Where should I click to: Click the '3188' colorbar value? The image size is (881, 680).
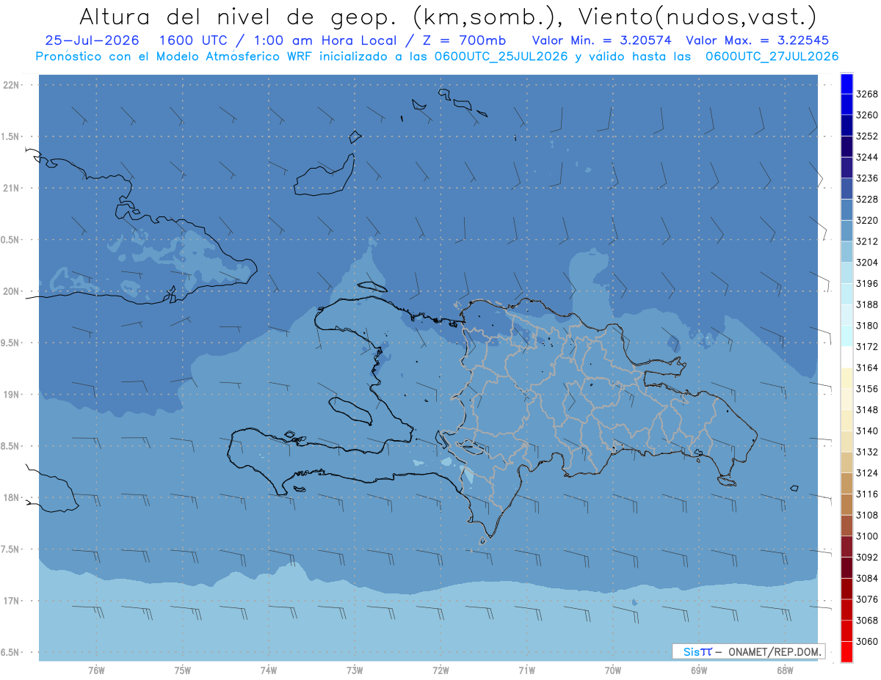point(867,304)
